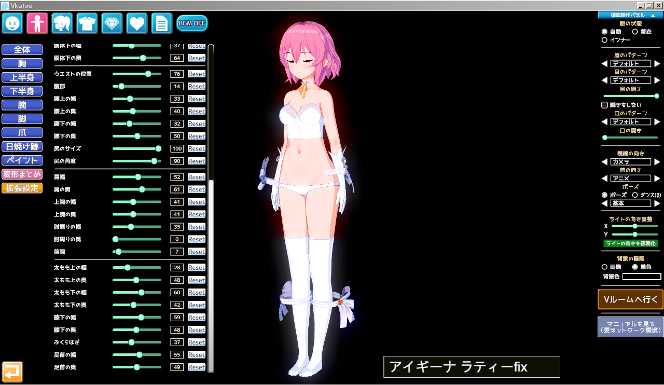Image resolution: width=664 pixels, height=385 pixels.
Task: Select the body editing category icon
Action: pos(37,23)
